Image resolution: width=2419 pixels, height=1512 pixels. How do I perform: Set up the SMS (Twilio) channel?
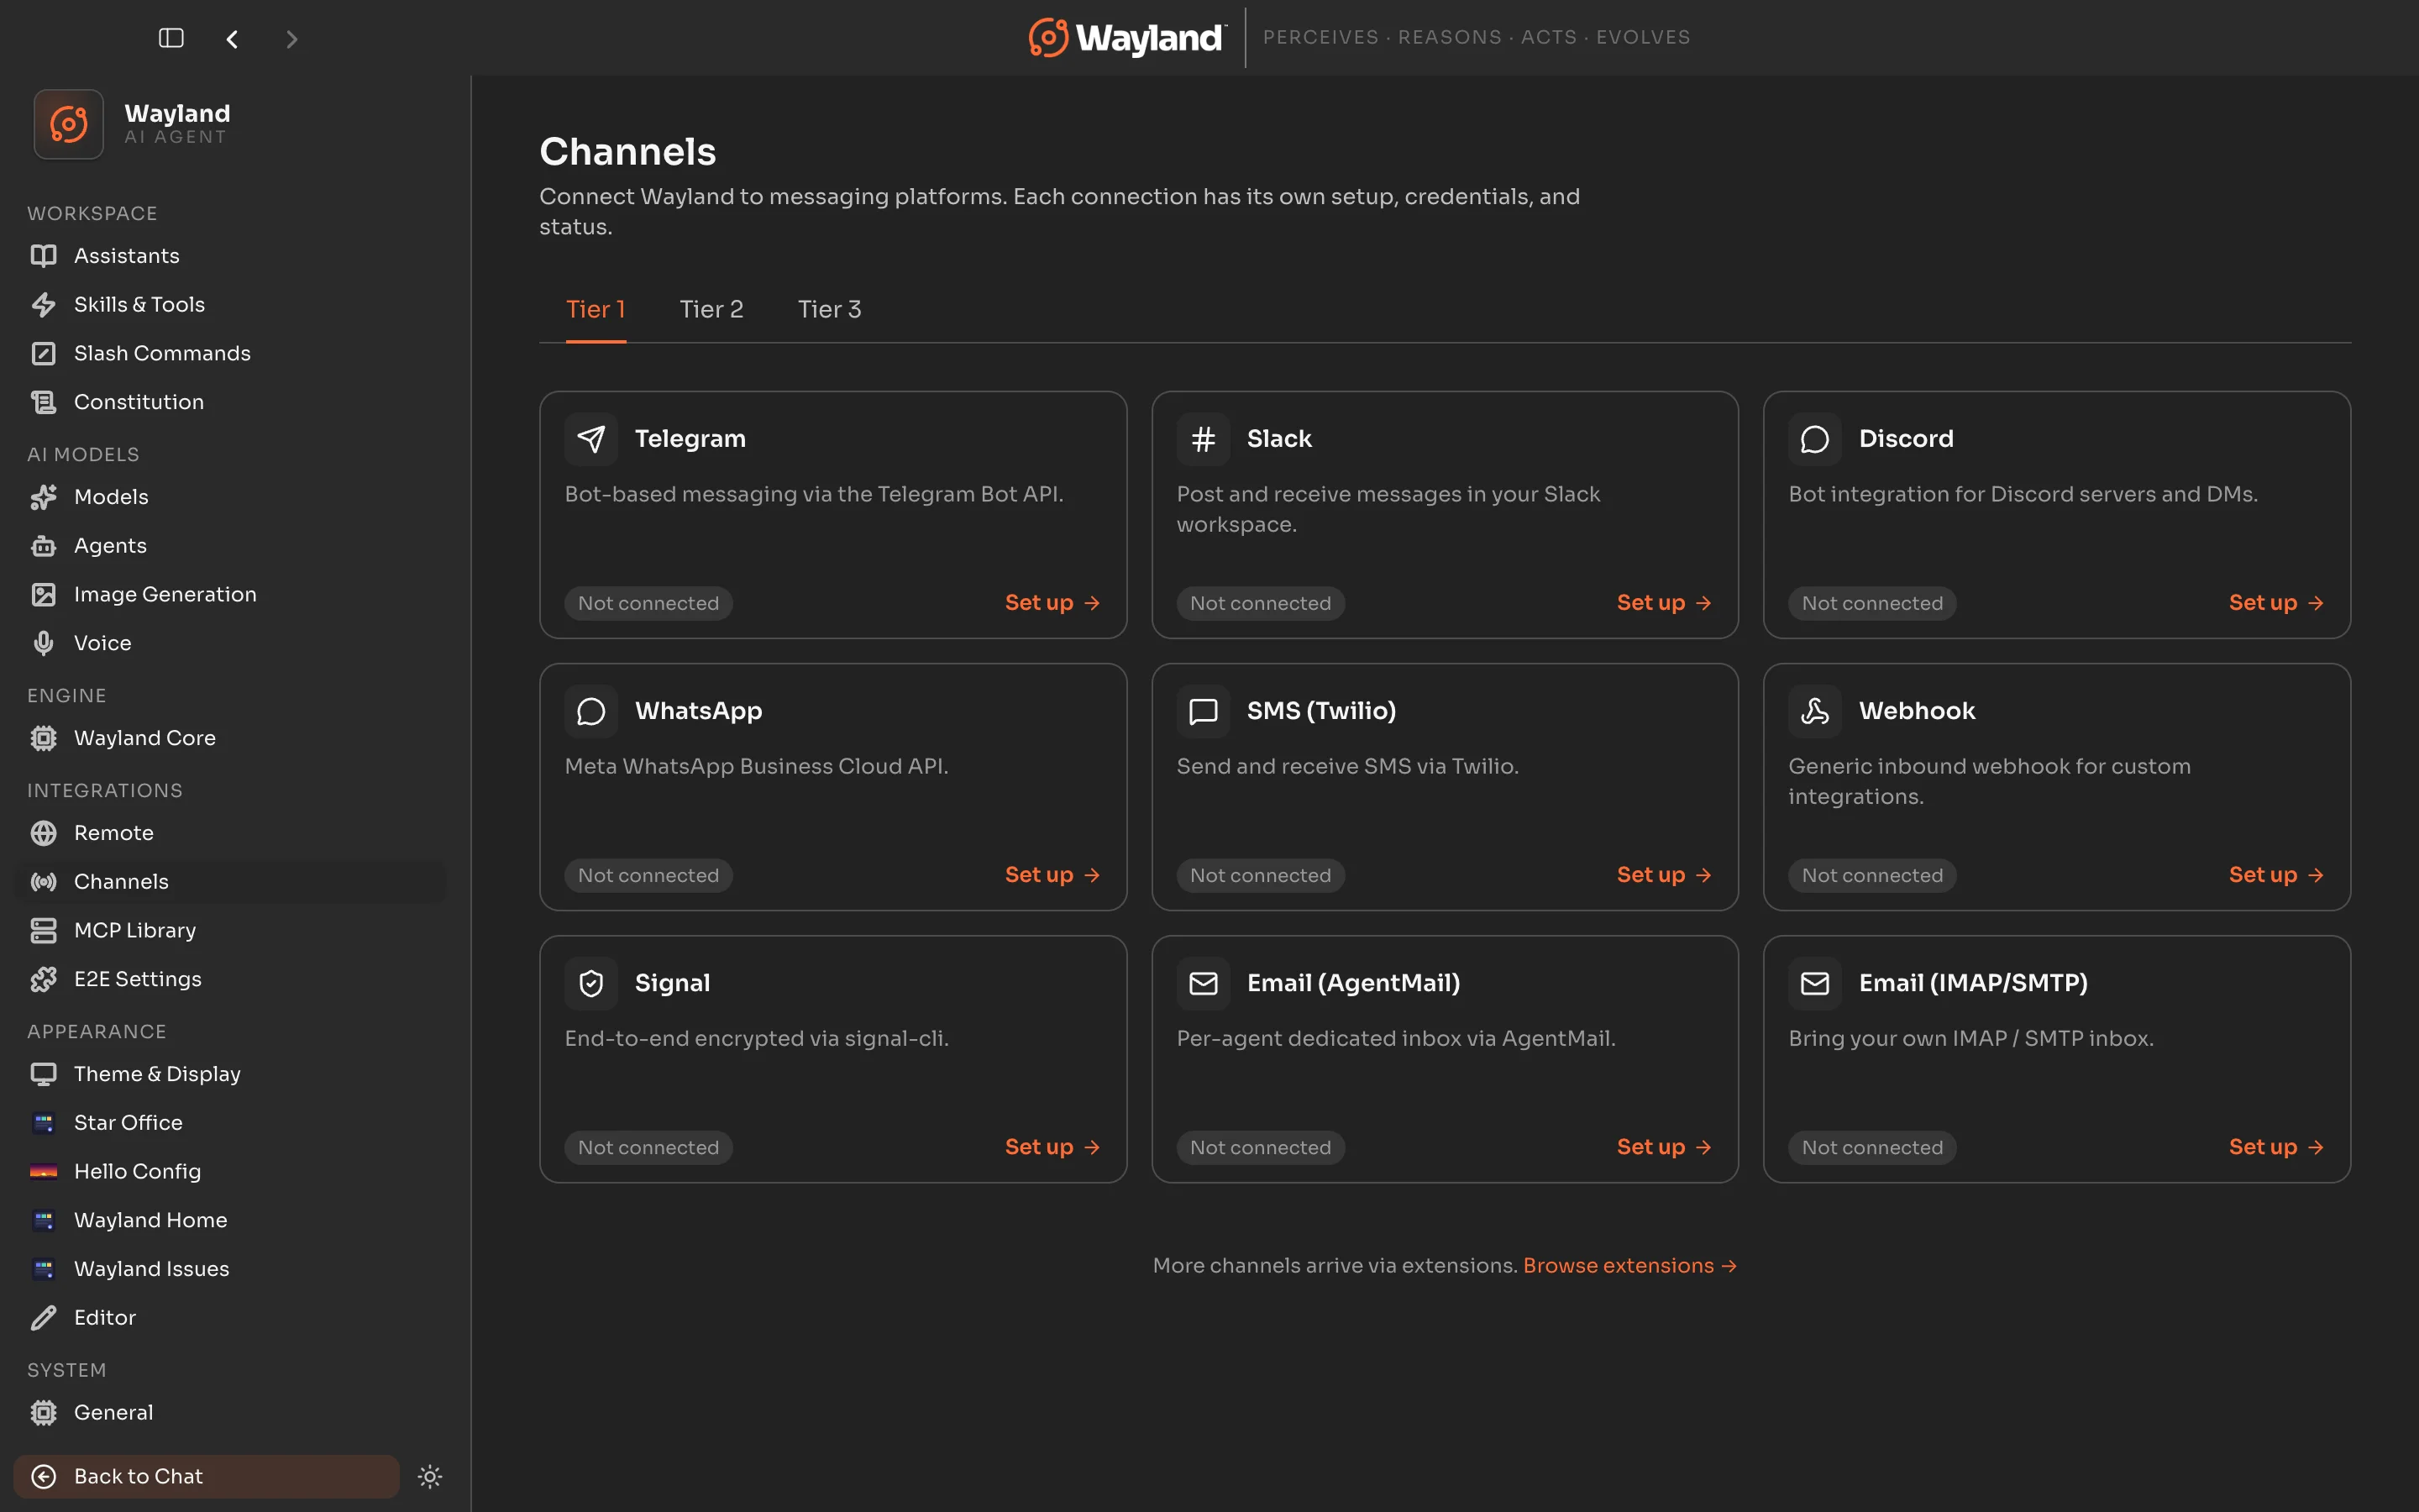(1663, 875)
